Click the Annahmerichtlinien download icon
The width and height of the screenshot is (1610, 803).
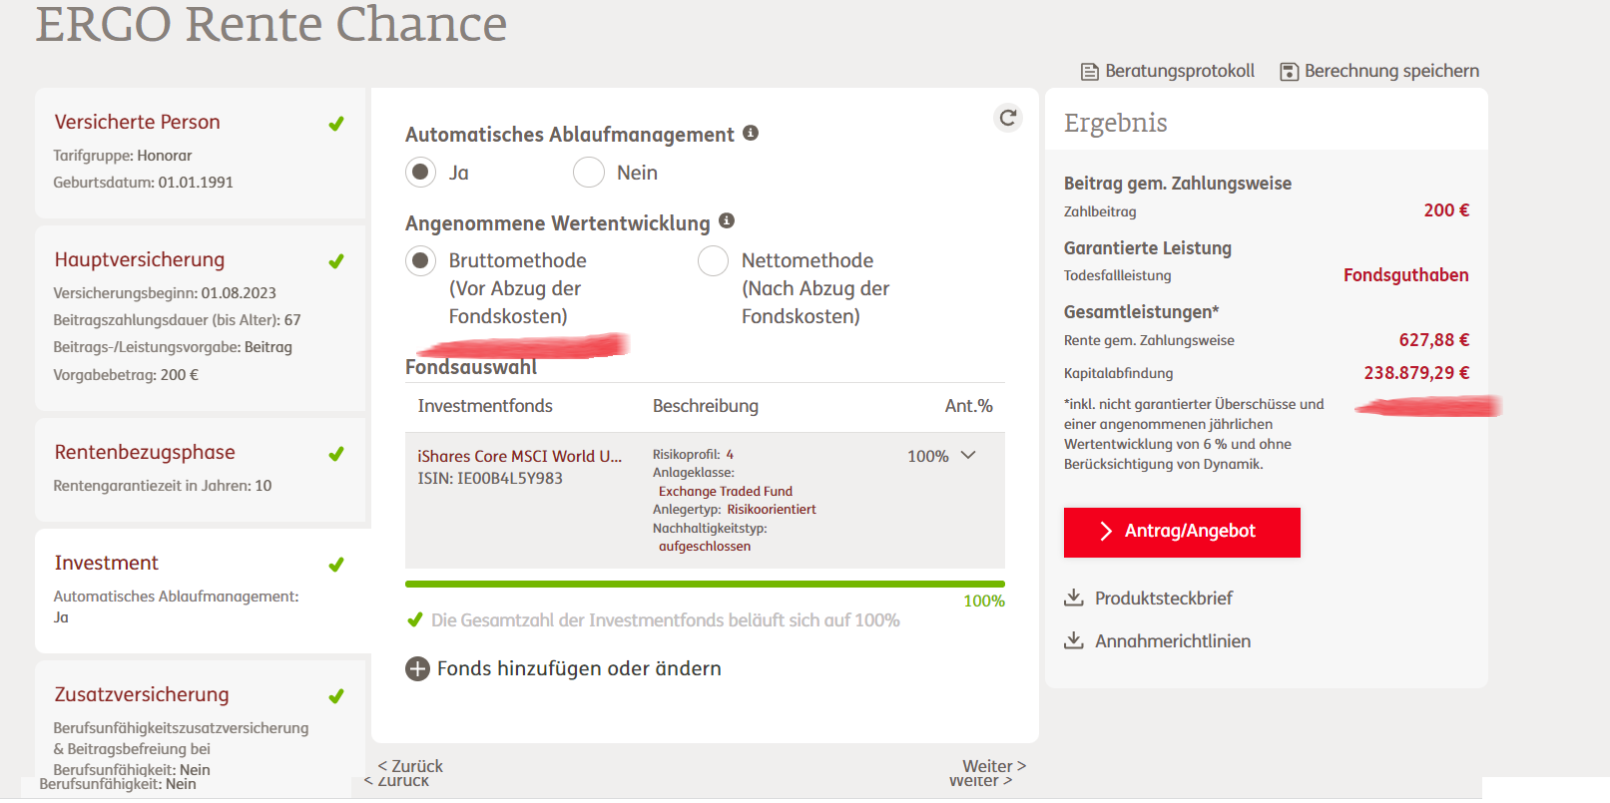click(x=1073, y=640)
